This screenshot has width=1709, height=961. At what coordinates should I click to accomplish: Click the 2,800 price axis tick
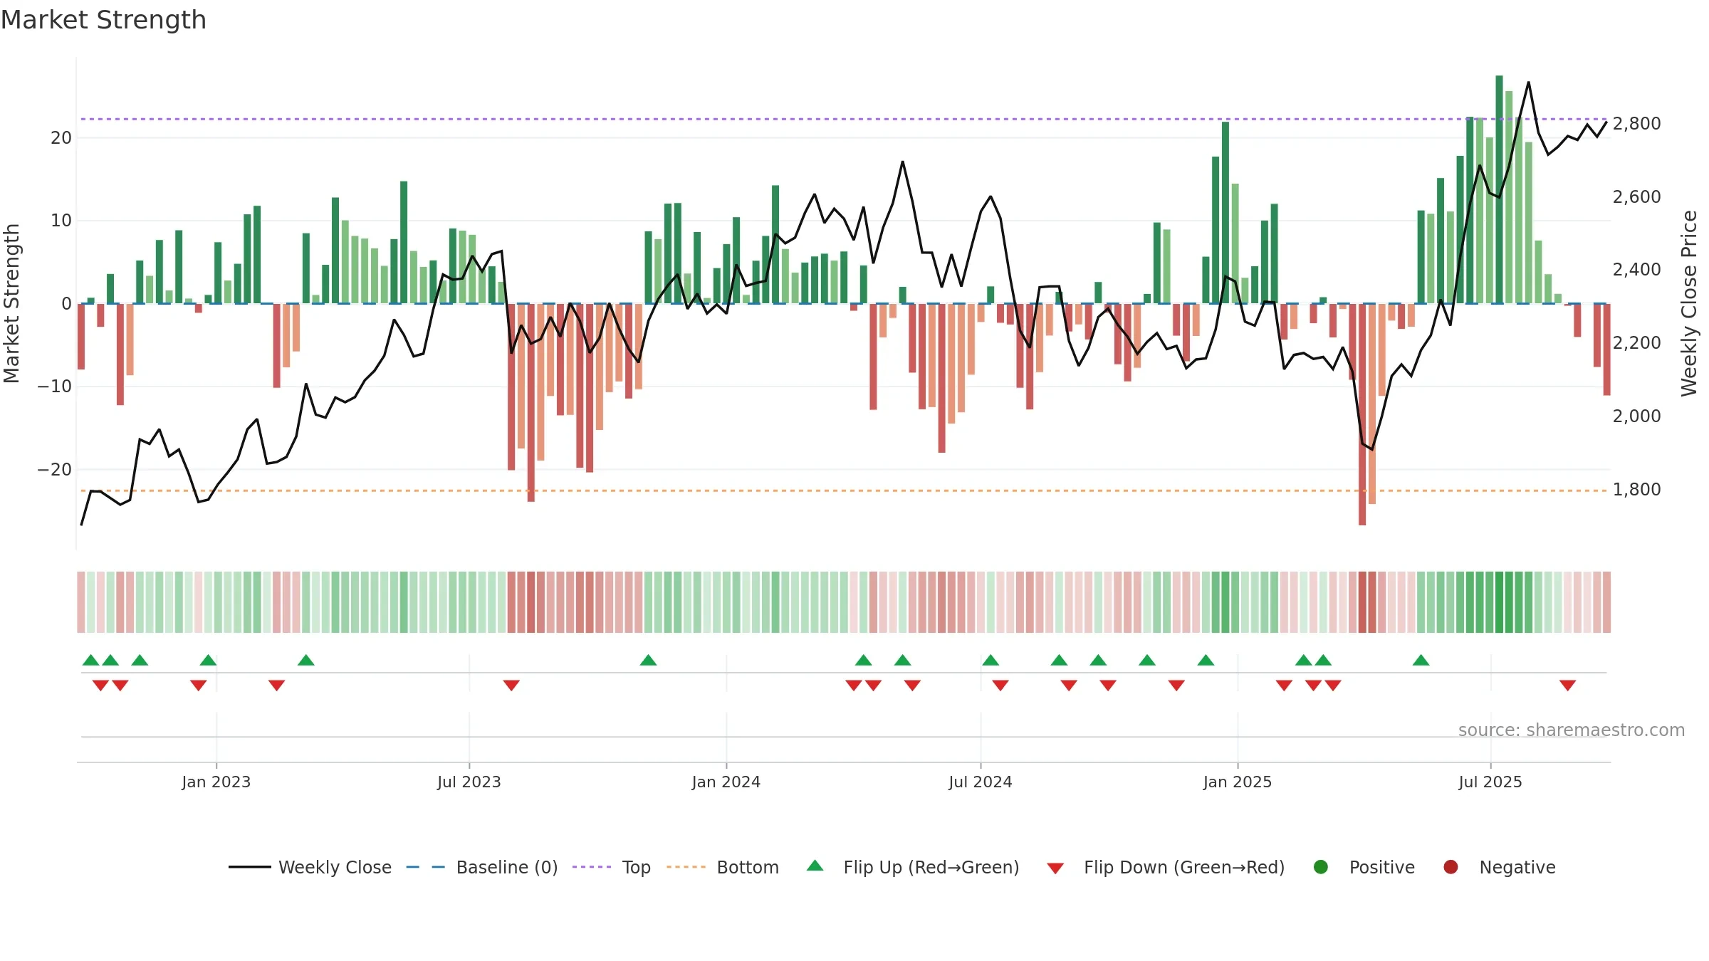pos(1636,124)
